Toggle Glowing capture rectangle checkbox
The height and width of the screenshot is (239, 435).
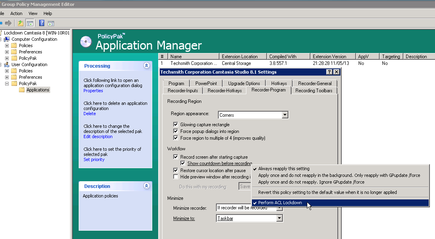pos(176,124)
